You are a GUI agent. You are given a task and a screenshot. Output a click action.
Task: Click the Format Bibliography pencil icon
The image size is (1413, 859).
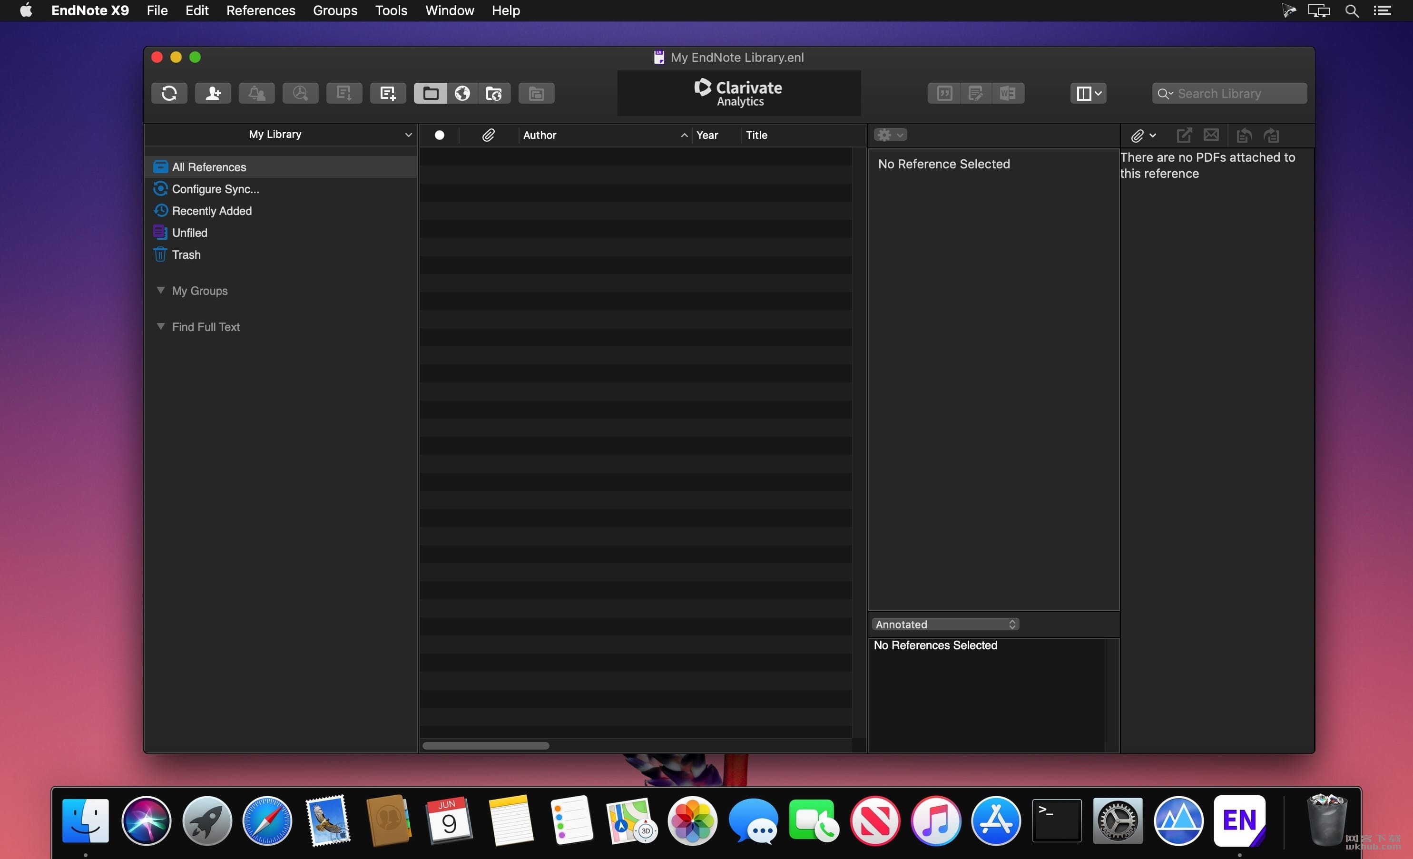(x=975, y=93)
